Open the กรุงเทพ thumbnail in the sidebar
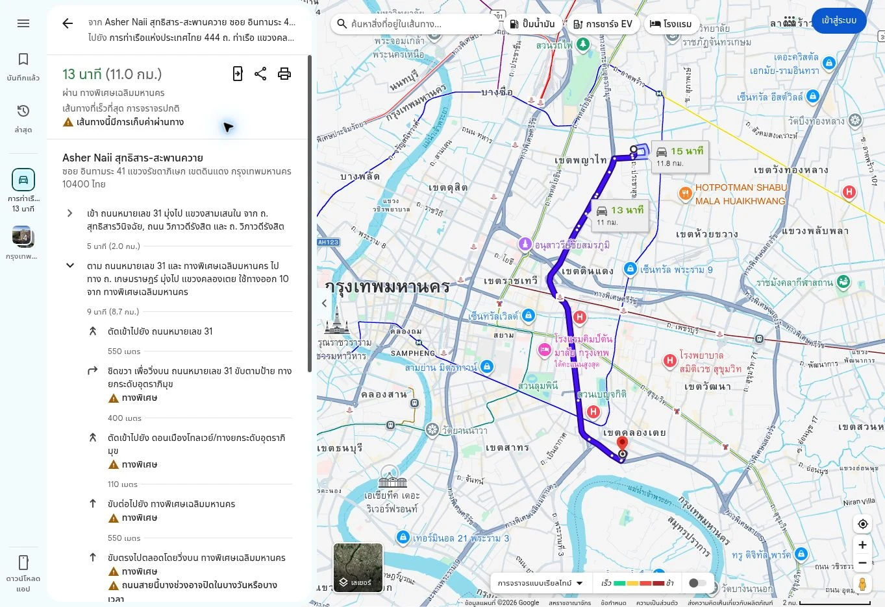The height and width of the screenshot is (607, 885). click(x=22, y=243)
